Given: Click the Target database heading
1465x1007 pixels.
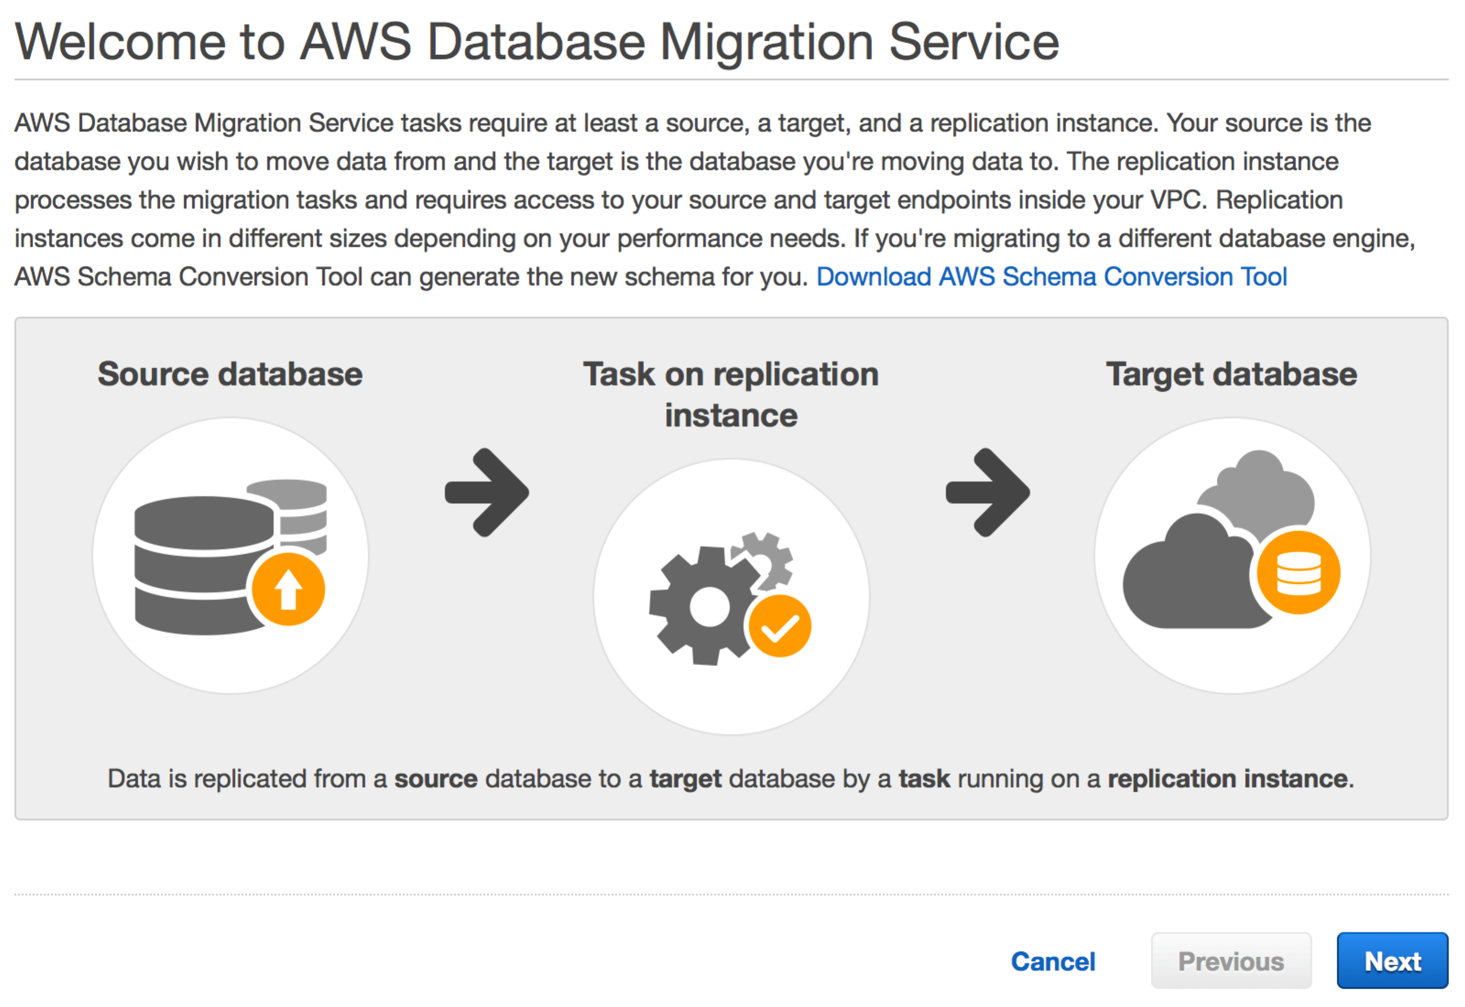Looking at the screenshot, I should click(1231, 374).
